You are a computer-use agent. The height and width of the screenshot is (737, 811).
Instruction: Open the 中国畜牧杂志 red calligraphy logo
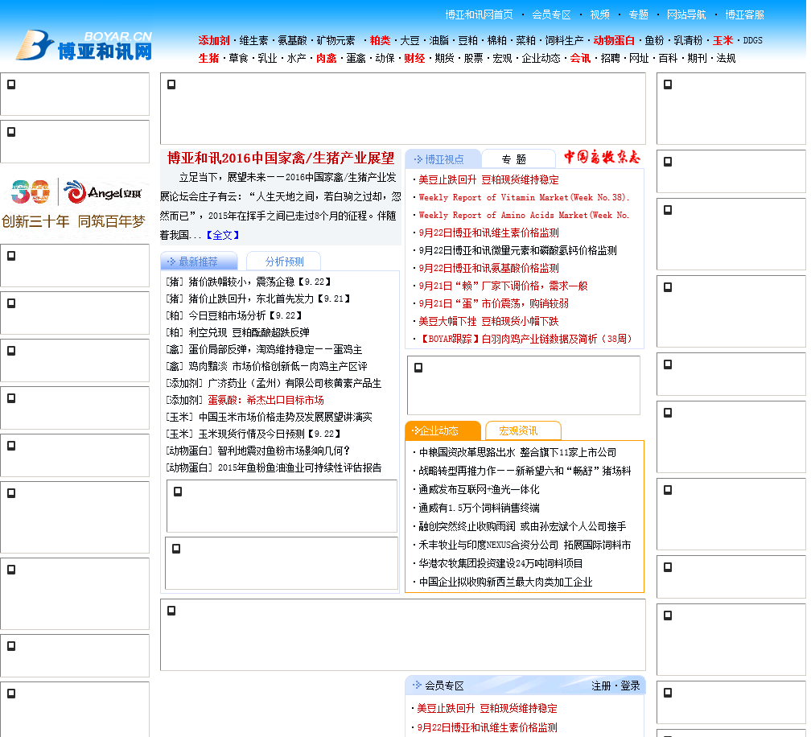click(x=602, y=157)
